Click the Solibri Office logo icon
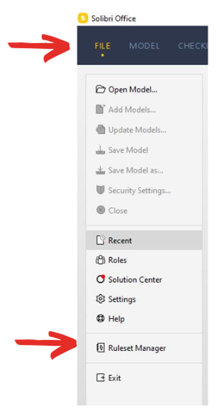 point(83,18)
